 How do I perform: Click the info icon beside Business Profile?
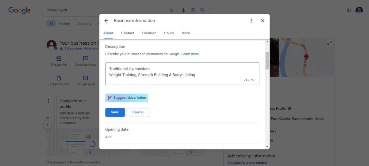289,109
